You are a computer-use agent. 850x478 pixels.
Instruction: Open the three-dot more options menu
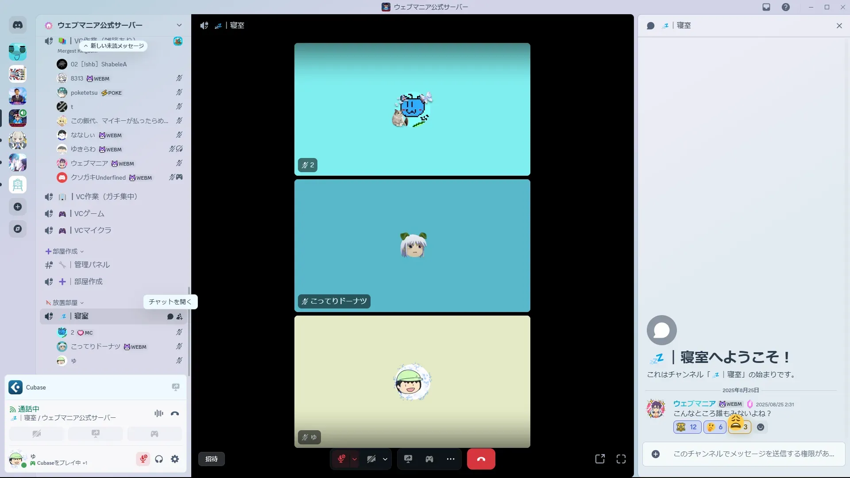click(450, 459)
